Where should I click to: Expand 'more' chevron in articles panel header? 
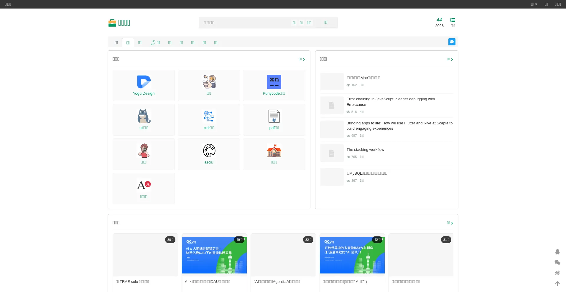point(450,59)
